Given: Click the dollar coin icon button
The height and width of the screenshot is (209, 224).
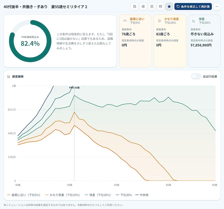Looking at the screenshot, I should click(143, 7).
